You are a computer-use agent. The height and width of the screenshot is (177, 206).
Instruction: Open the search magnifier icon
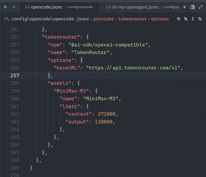point(178,19)
